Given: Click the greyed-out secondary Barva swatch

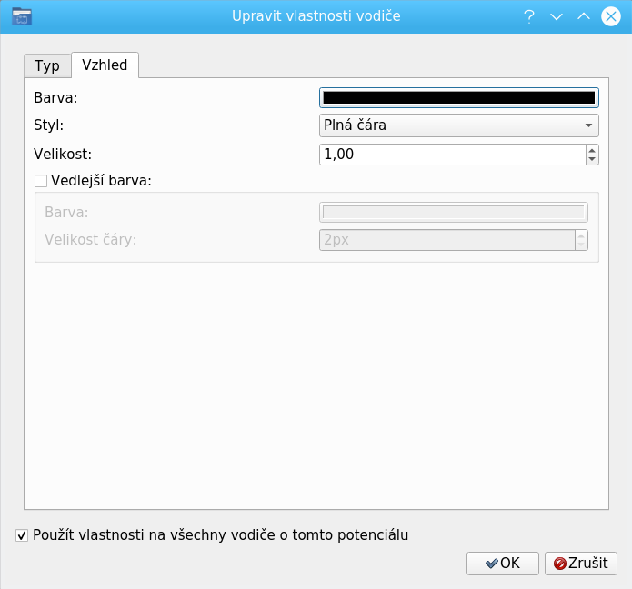Looking at the screenshot, I should pyautogui.click(x=453, y=212).
